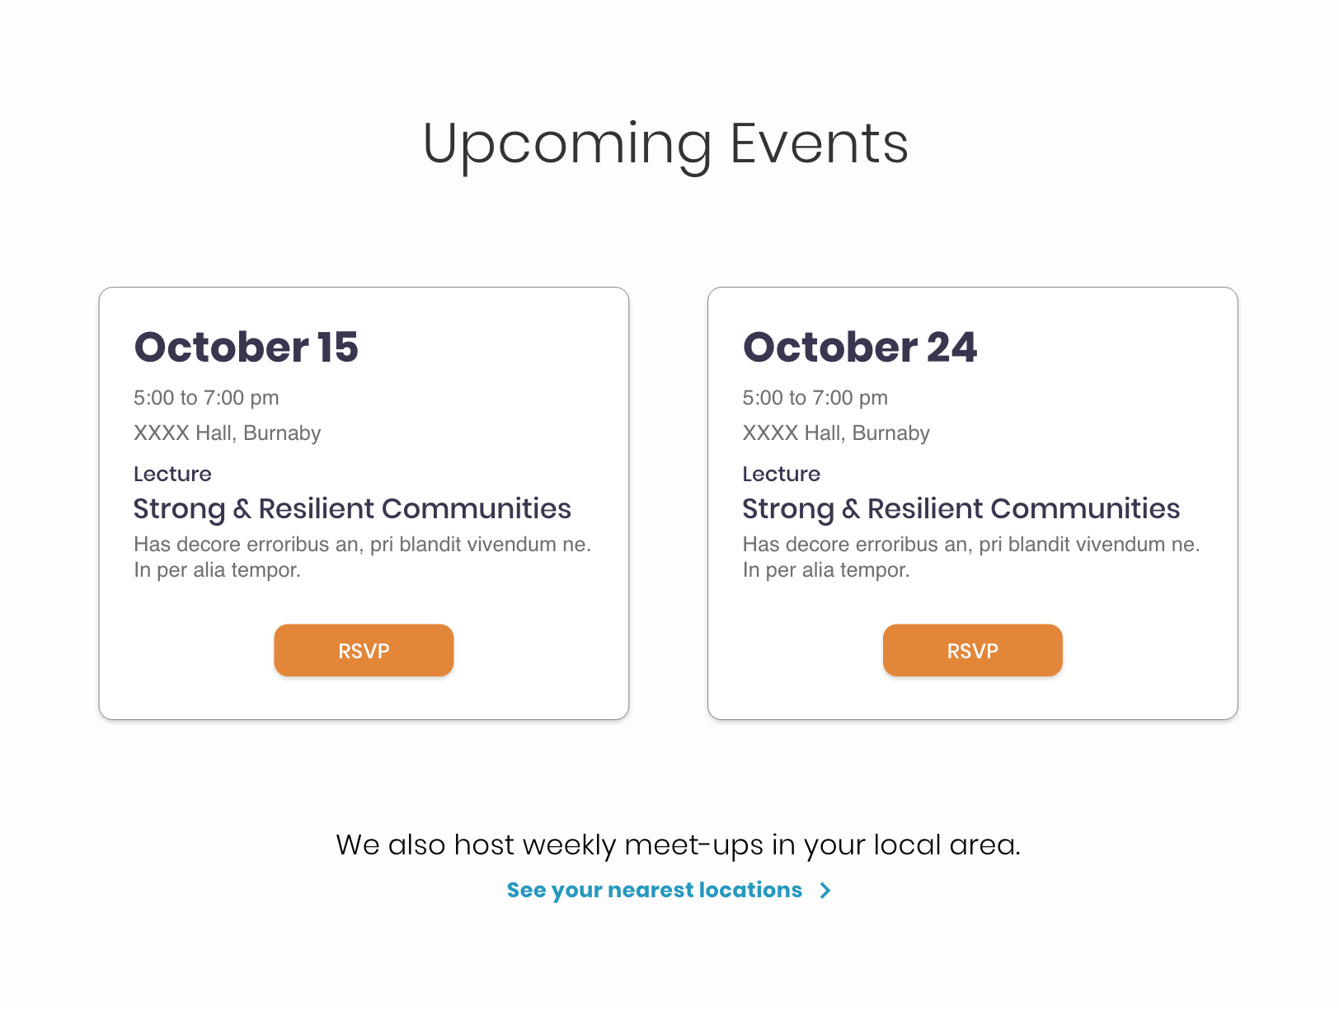Select the Lecture label on the October 15 card

click(172, 474)
